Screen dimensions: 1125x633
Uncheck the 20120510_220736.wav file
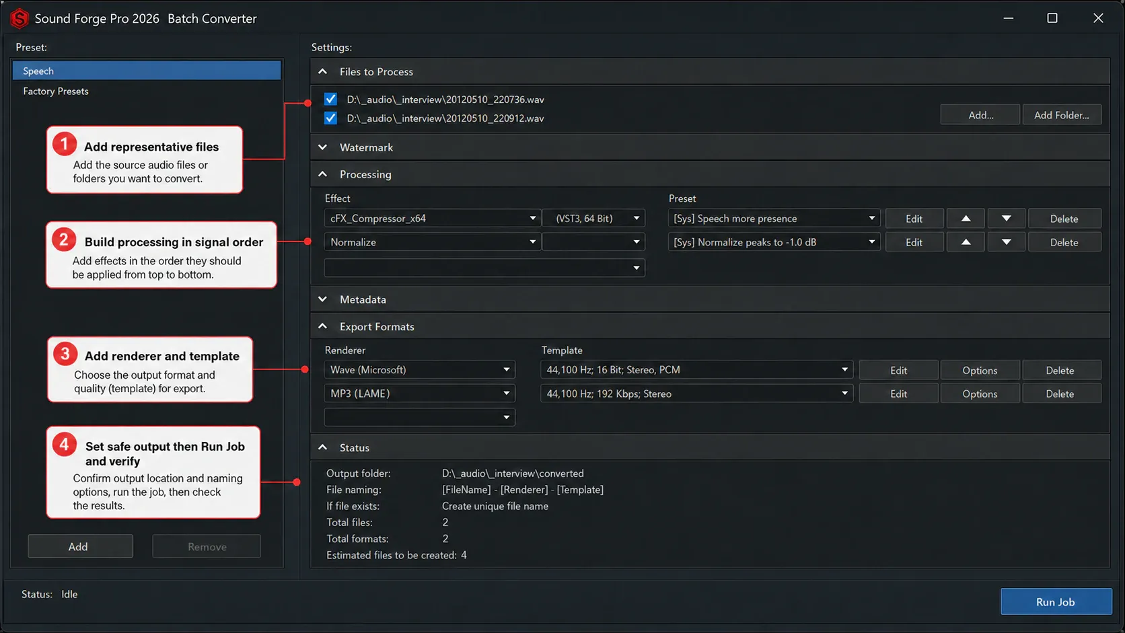[x=330, y=99]
